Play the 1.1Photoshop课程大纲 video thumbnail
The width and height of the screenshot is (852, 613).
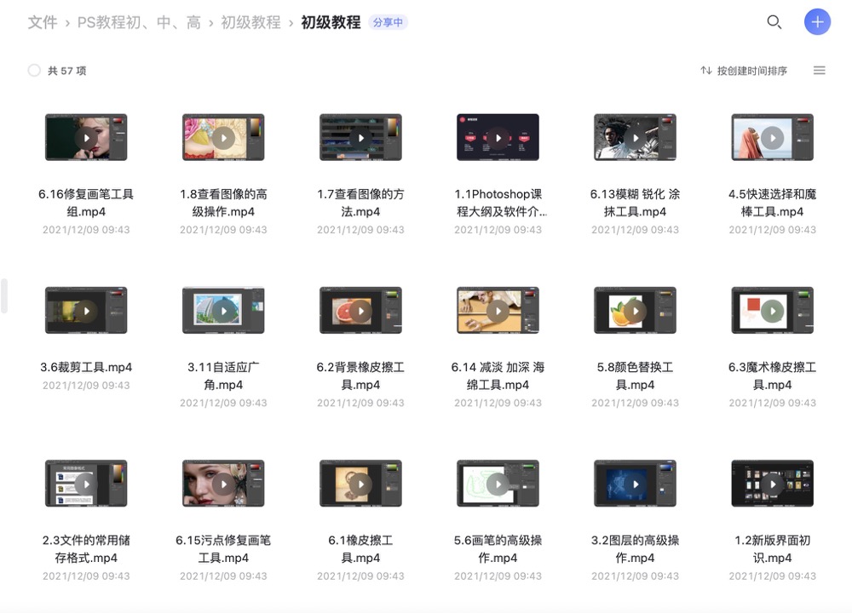click(x=498, y=137)
